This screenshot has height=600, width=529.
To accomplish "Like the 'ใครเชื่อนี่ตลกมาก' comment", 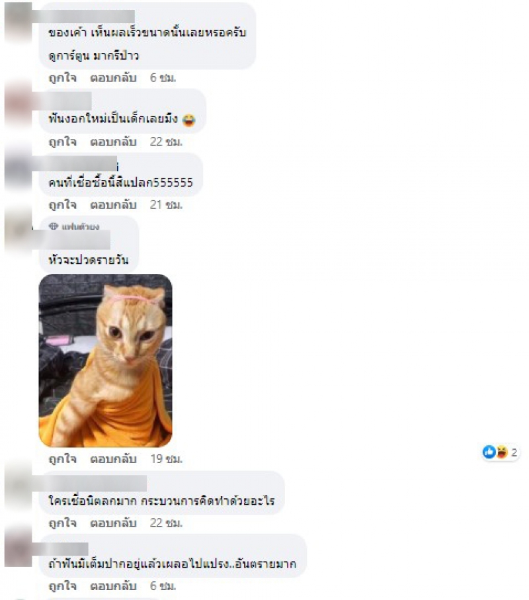I will tap(63, 523).
